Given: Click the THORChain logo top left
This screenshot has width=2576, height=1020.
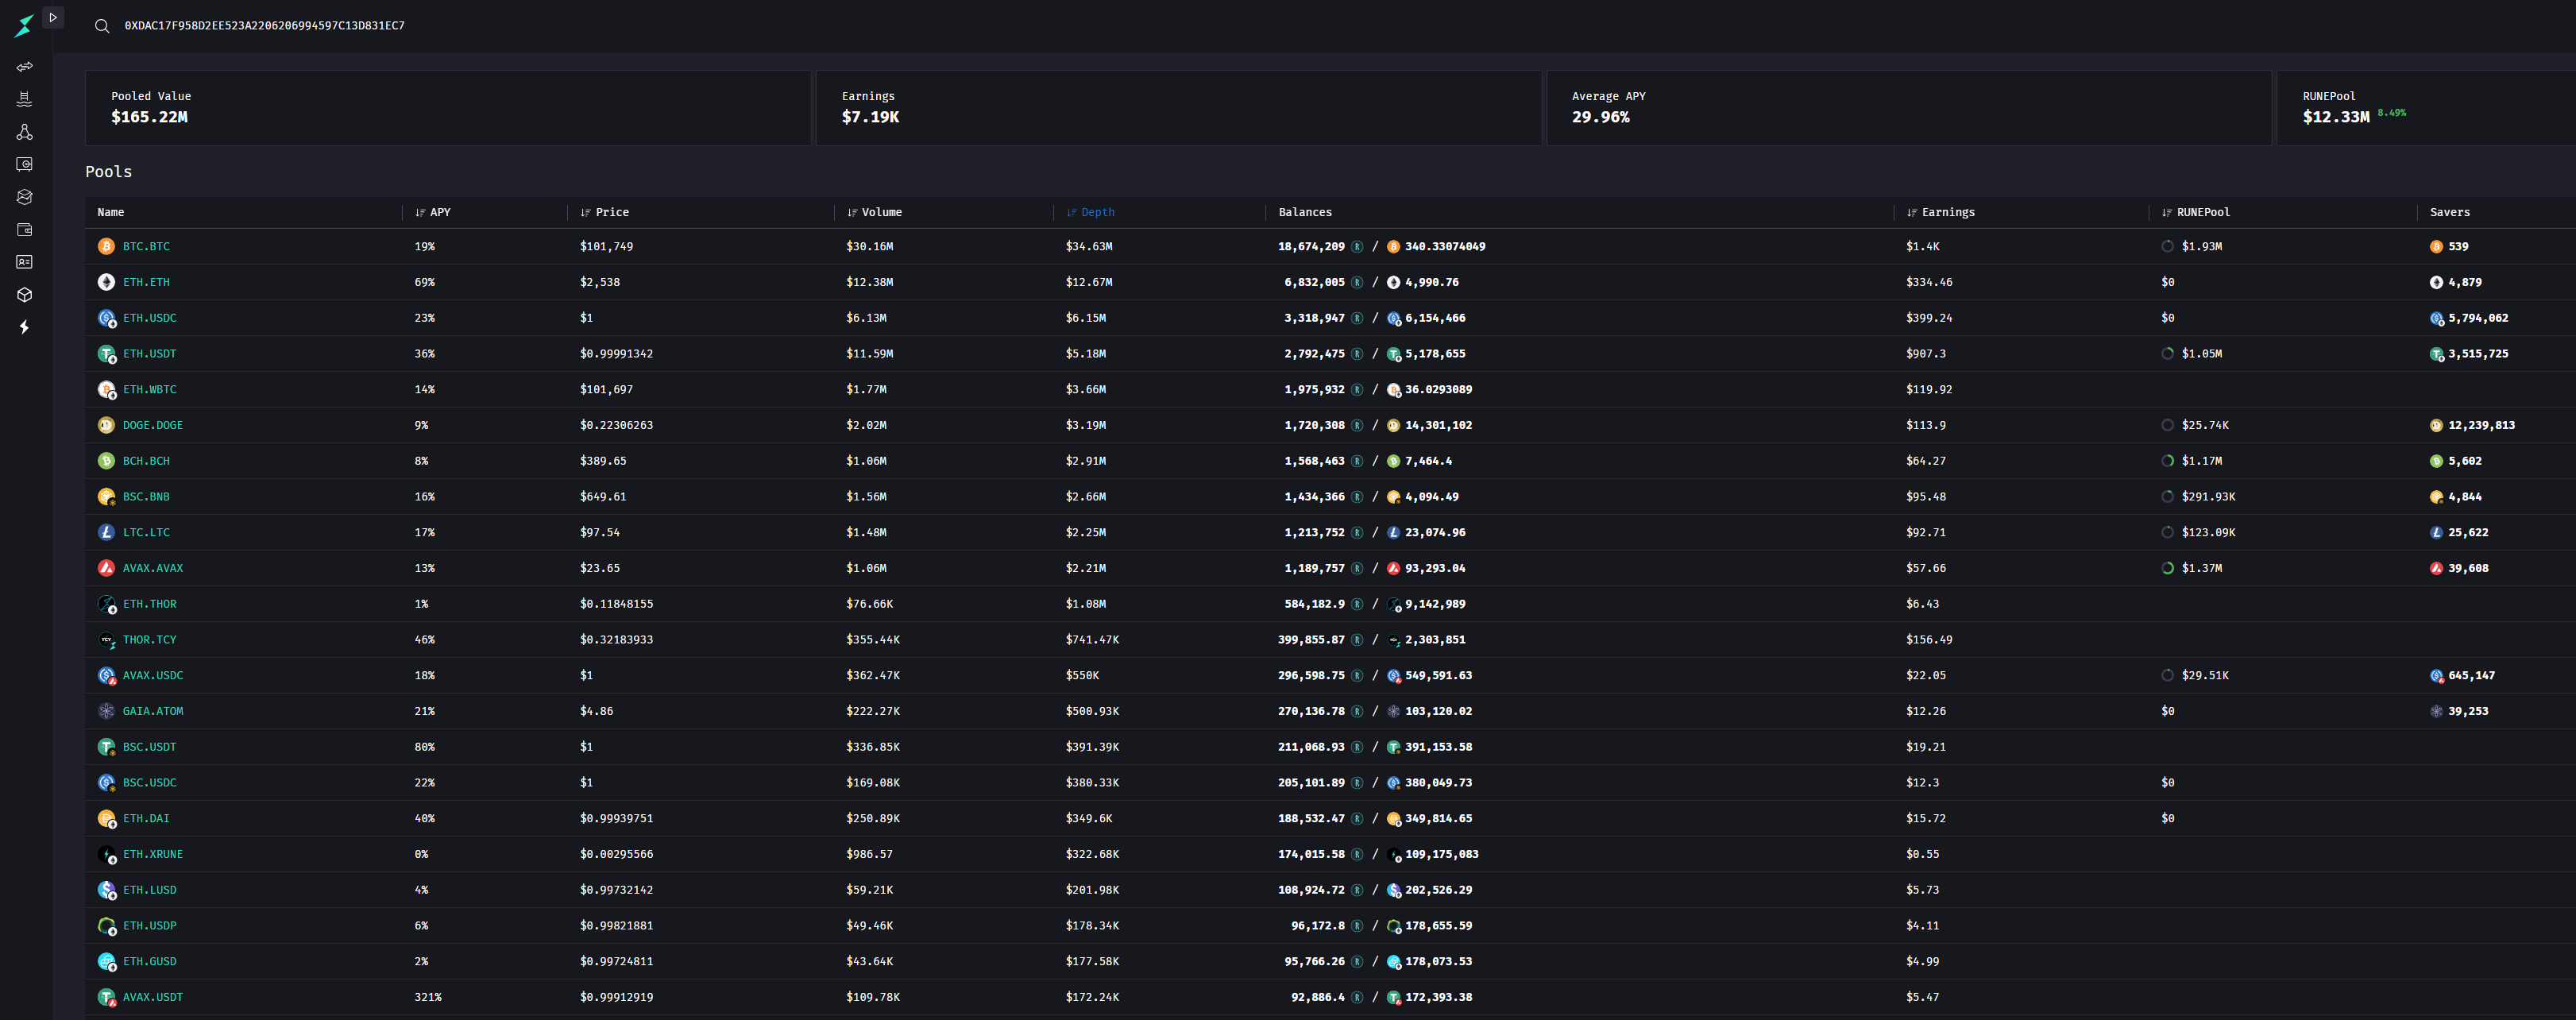Looking at the screenshot, I should tap(24, 25).
